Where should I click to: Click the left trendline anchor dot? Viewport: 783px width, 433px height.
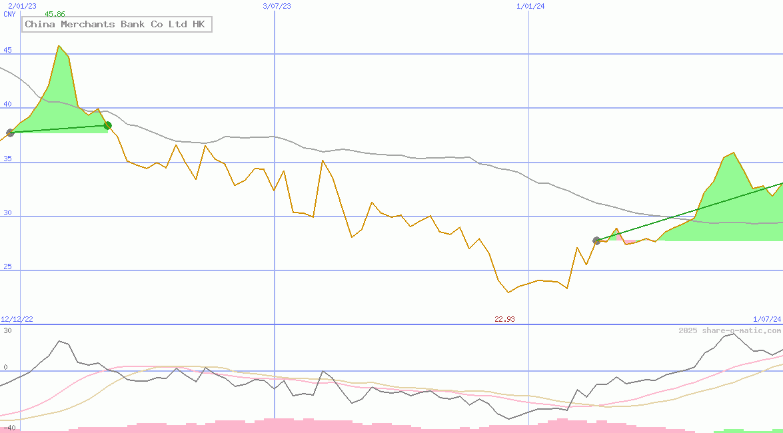click(10, 133)
